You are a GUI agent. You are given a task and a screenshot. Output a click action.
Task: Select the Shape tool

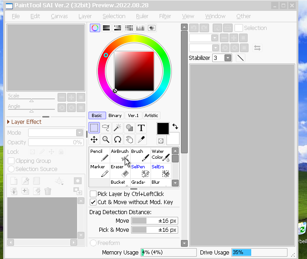pos(129,128)
